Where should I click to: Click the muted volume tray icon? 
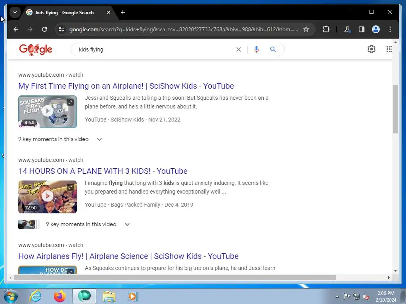[x=366, y=296]
